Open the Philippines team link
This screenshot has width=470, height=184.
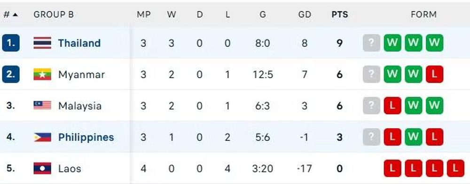[x=86, y=137]
